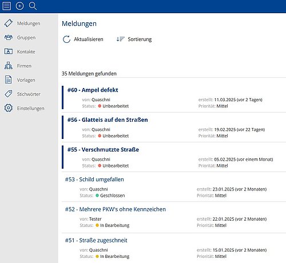
Task: Select the Stichwörter tag icon
Action: 9,94
